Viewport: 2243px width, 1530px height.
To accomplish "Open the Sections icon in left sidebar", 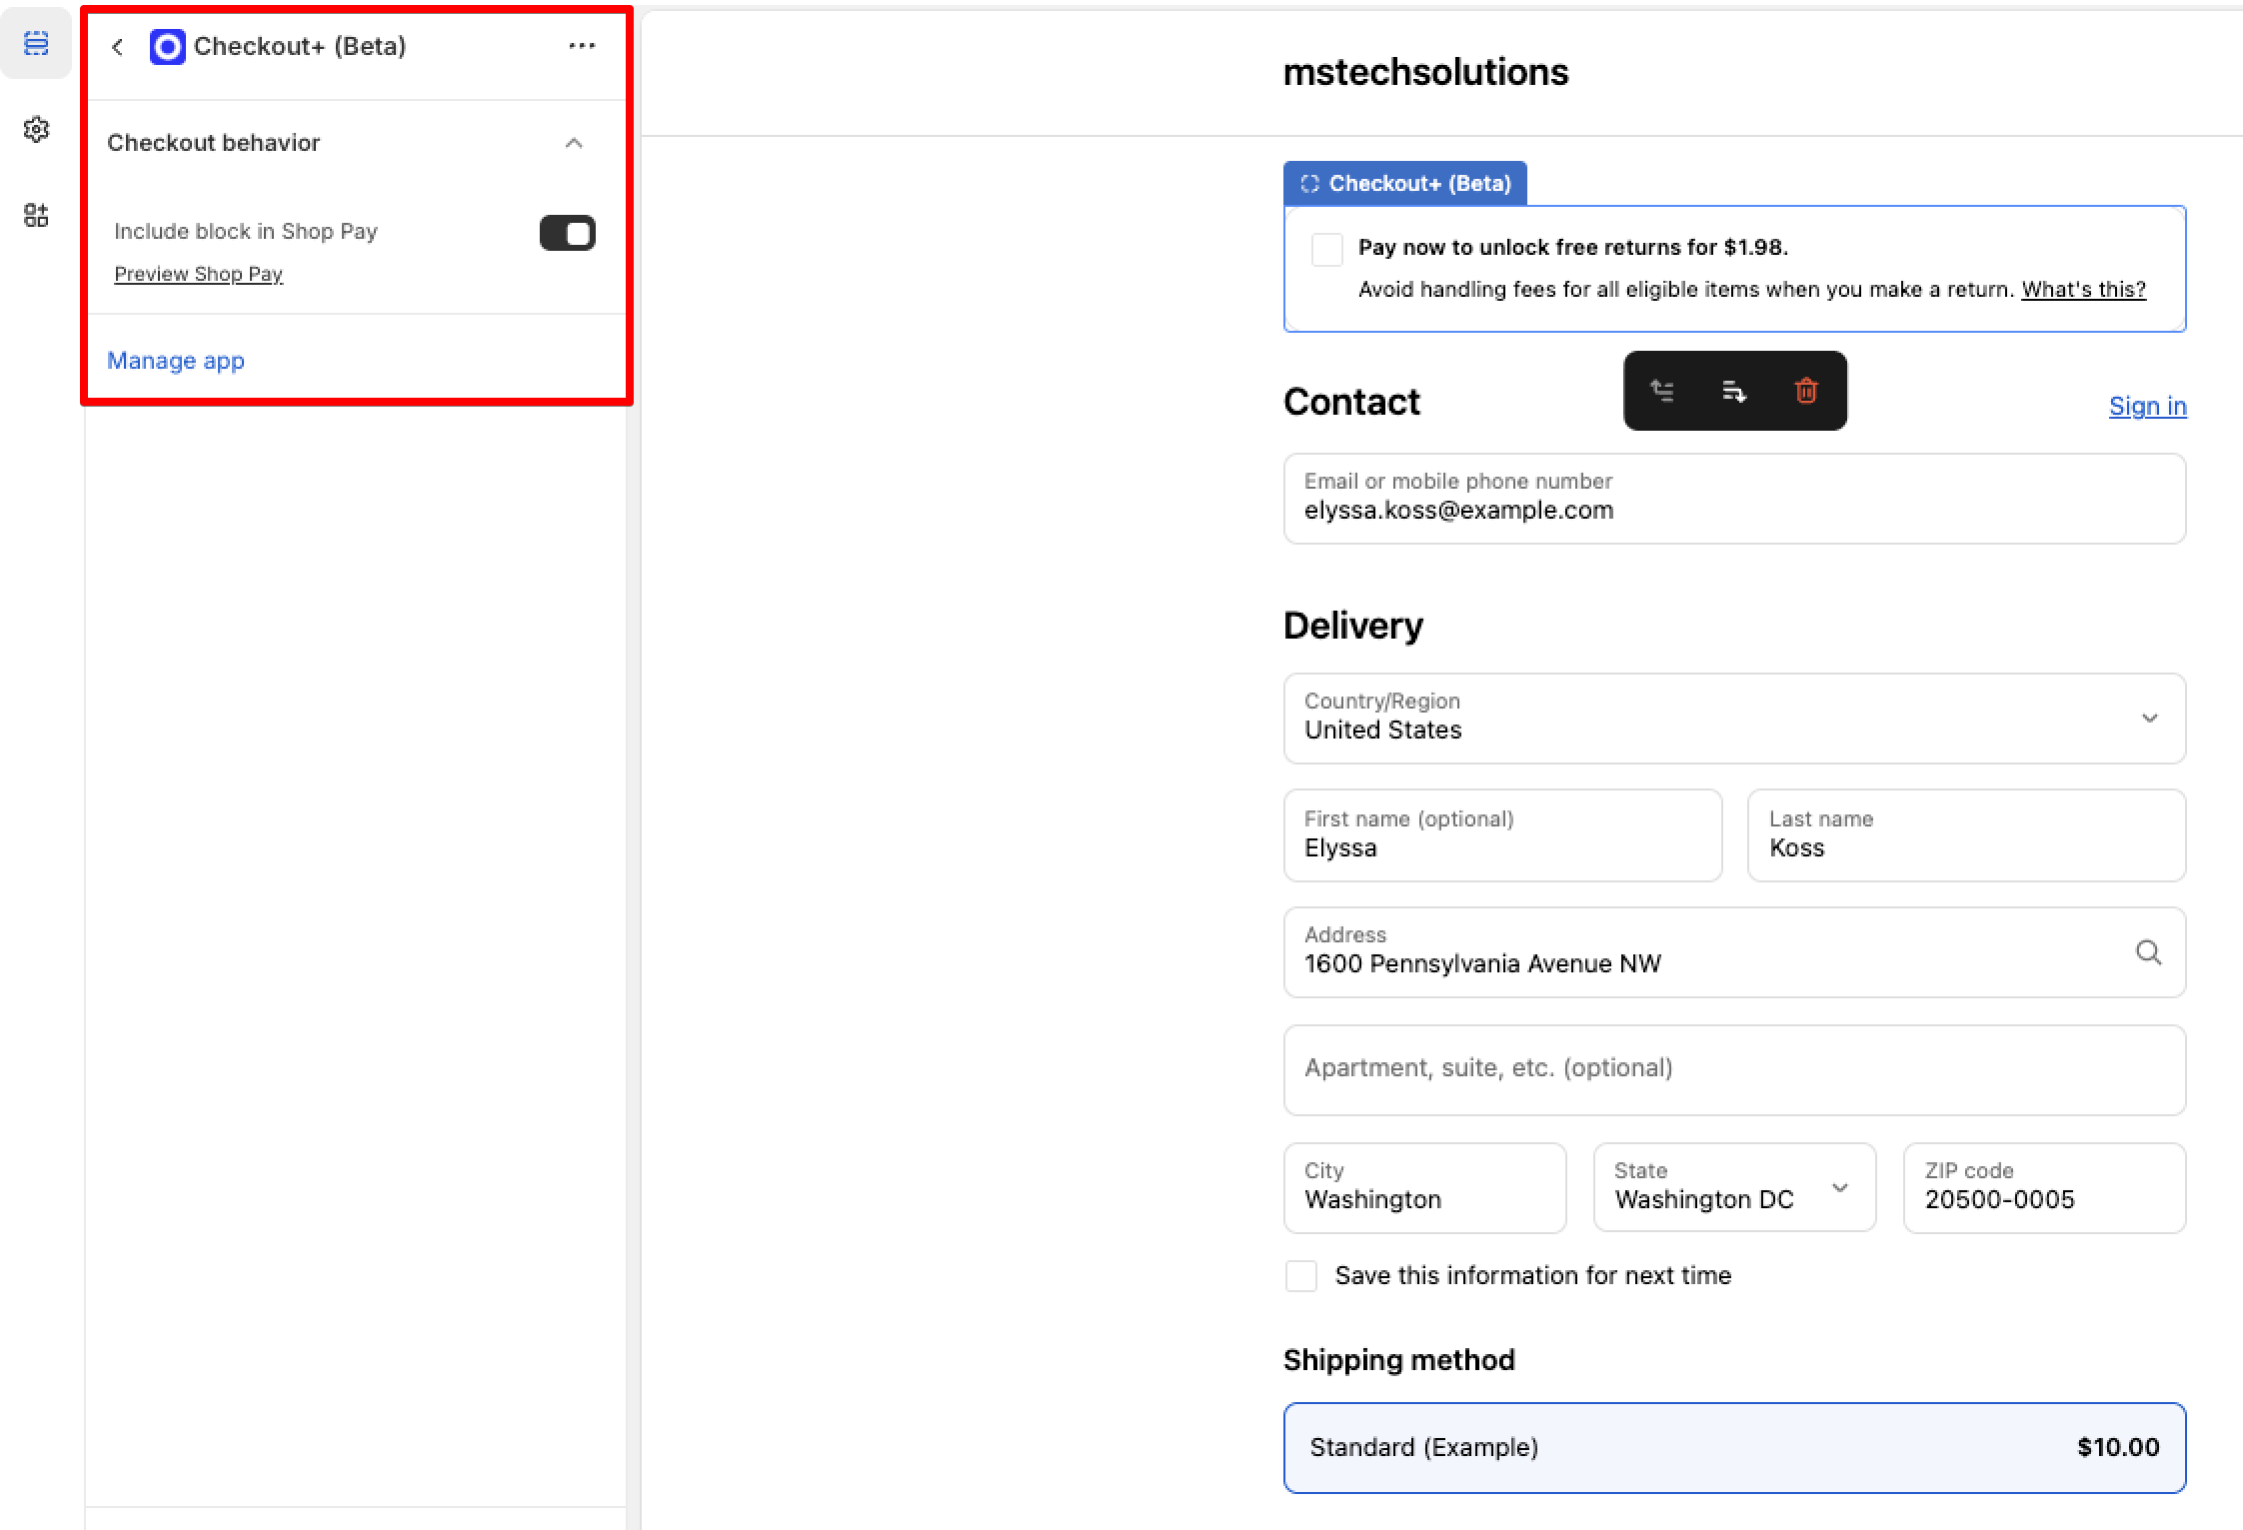I will click(x=36, y=43).
